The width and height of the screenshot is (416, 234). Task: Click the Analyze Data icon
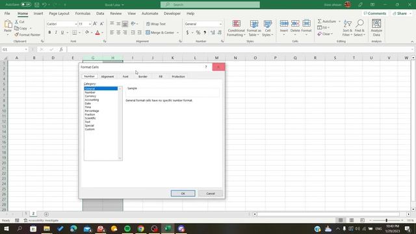(x=376, y=24)
